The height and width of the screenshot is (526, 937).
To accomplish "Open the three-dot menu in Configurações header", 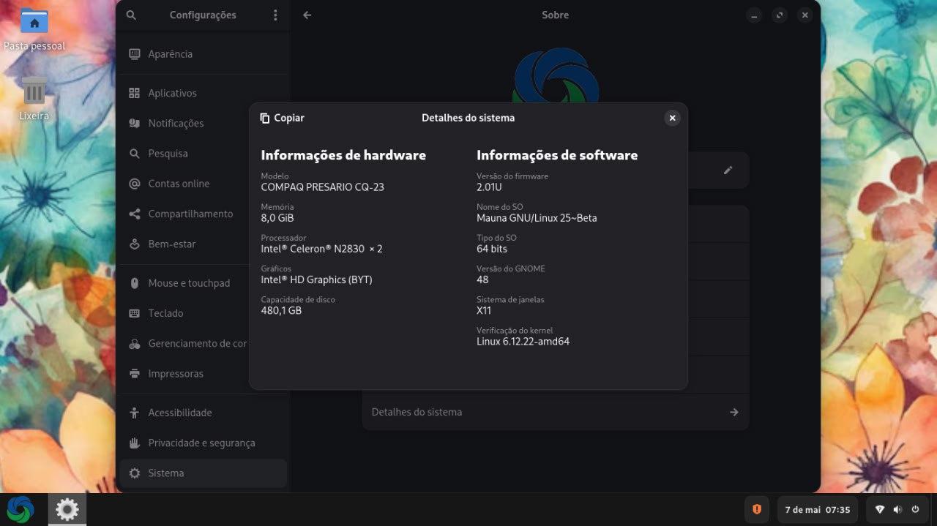I will [275, 15].
